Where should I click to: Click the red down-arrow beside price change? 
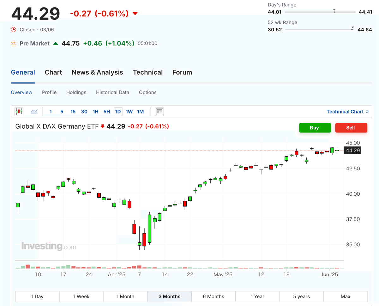135,14
